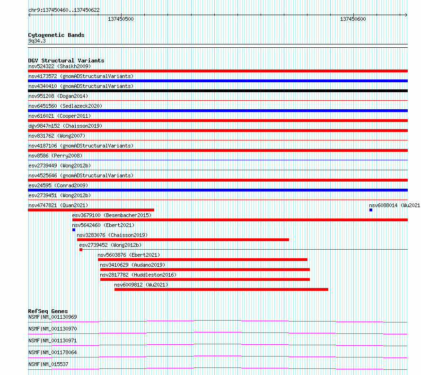Viewport: 421px width, 375px height.
Task: Click the red bar below dgv9847n152
Action: click(x=218, y=131)
